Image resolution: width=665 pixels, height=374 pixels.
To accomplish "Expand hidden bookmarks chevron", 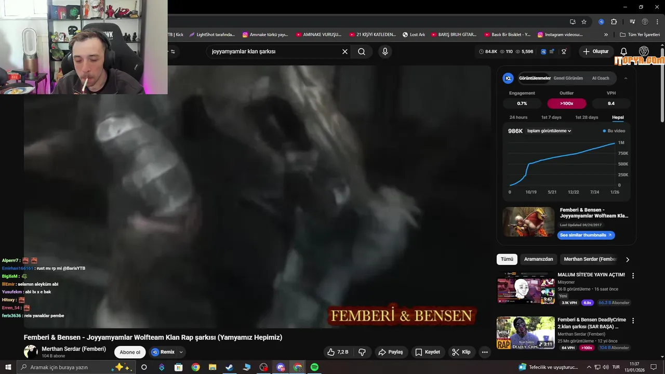I will (606, 35).
